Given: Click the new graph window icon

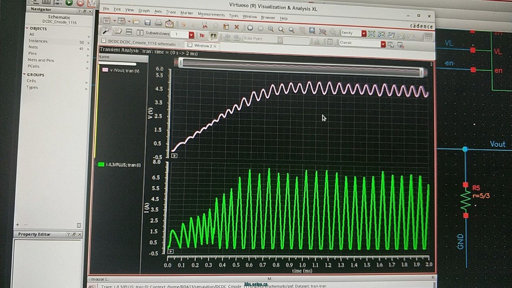Looking at the screenshot, I should click(x=107, y=21).
